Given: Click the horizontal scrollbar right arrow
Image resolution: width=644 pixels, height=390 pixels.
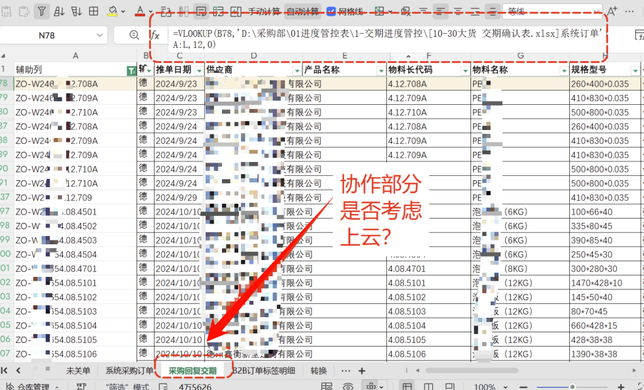Looking at the screenshot, I should click(x=634, y=371).
